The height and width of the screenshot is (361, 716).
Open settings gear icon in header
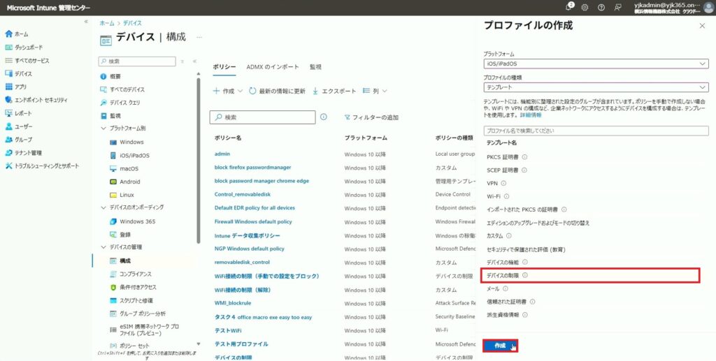pos(585,7)
